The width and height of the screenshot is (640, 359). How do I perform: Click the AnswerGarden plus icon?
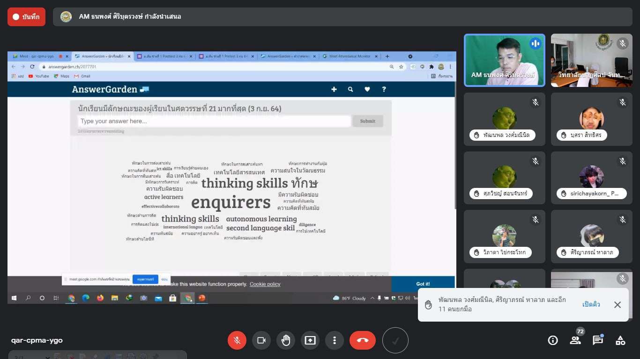334,89
